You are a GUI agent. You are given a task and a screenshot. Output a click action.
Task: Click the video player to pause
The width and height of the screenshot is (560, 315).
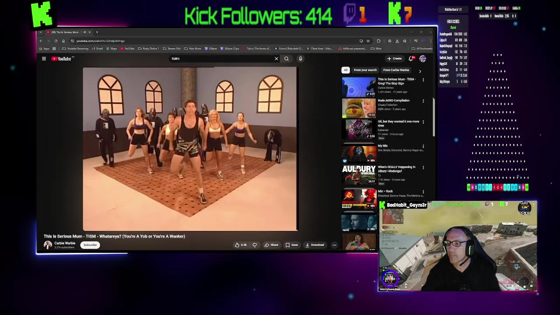tap(190, 149)
